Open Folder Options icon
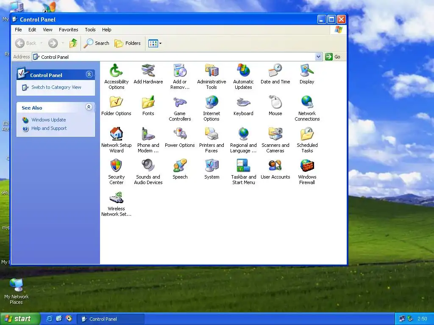Screen dimensions: 434x325 (x=116, y=105)
